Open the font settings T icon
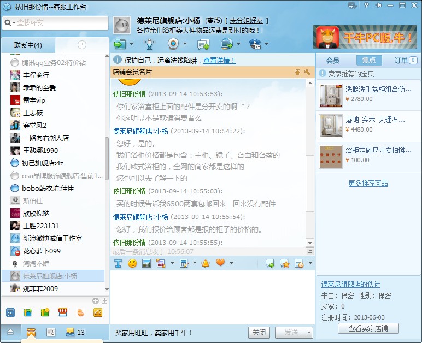 pos(118,263)
